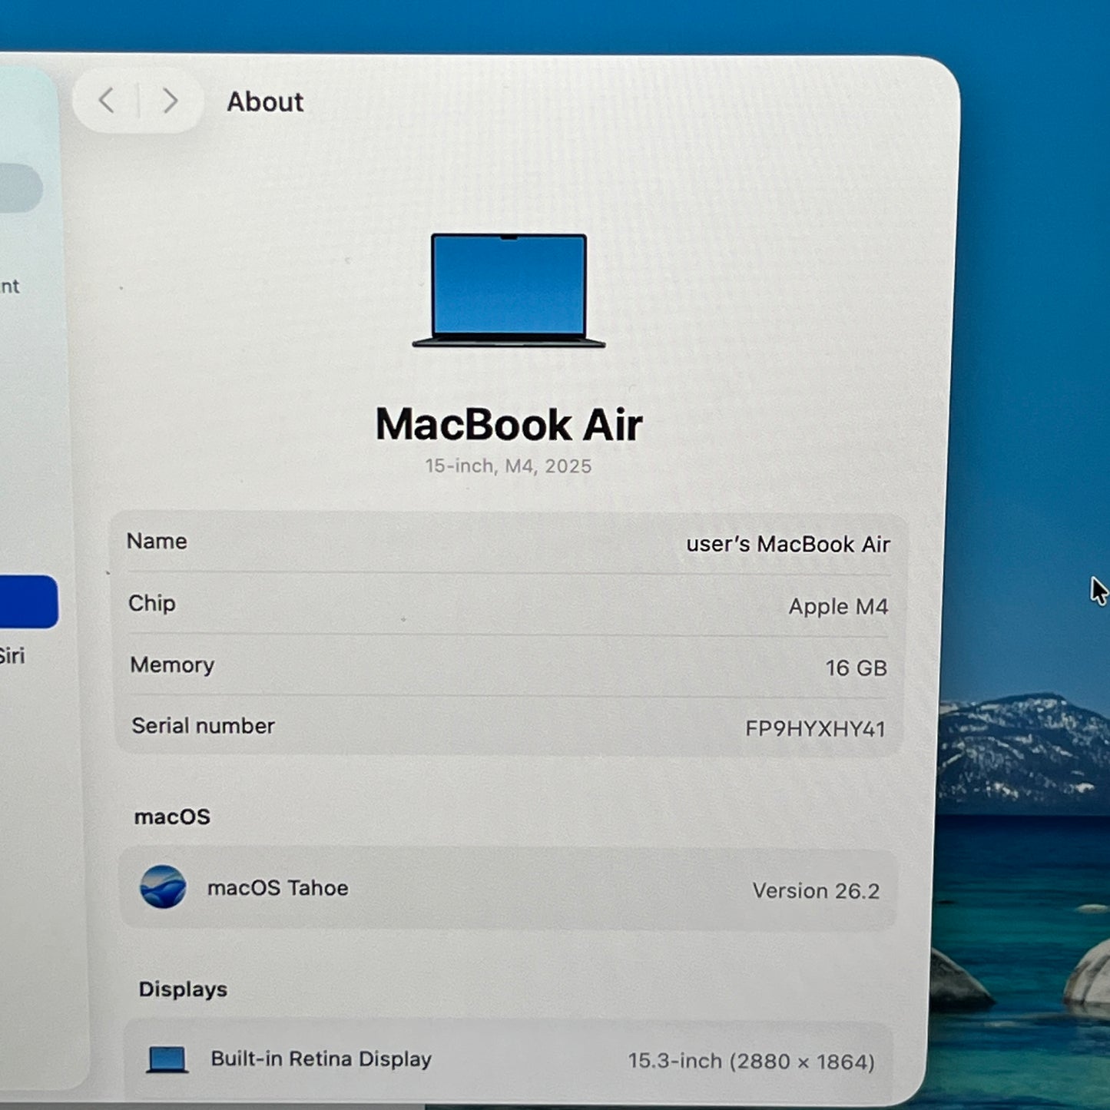Select the highlighted blue sidebar item
Viewport: 1110px width, 1110px height.
point(28,601)
